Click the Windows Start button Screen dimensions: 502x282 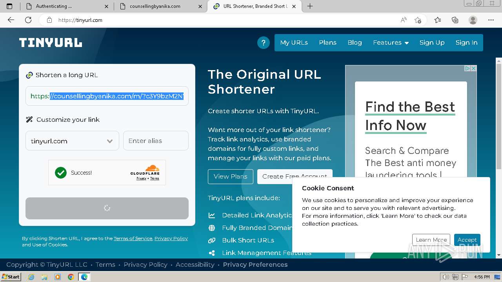coord(11,277)
